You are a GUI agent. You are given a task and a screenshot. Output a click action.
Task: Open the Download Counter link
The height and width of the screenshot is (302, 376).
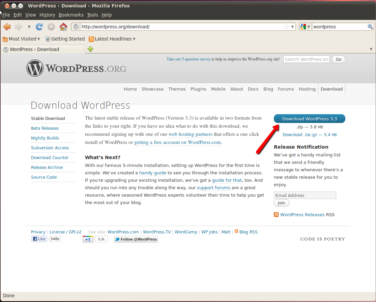[x=50, y=158]
